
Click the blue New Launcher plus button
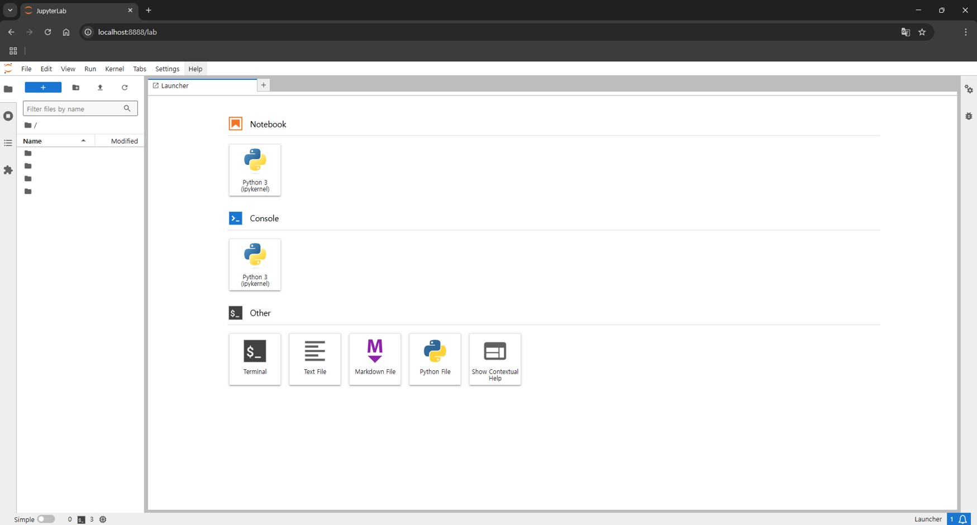[43, 88]
